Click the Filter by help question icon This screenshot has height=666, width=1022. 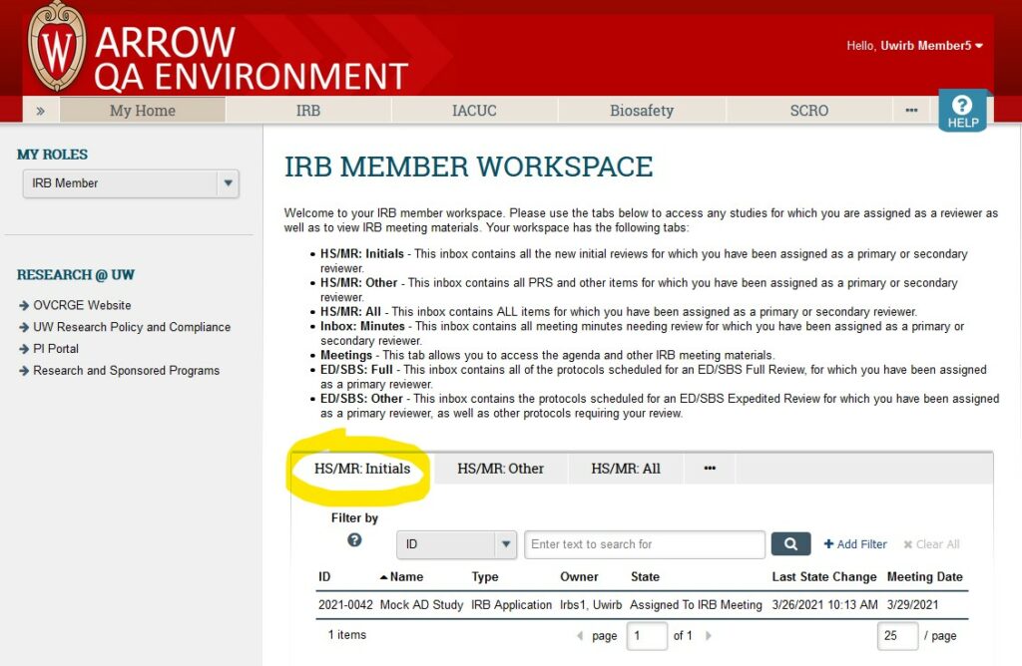point(354,539)
